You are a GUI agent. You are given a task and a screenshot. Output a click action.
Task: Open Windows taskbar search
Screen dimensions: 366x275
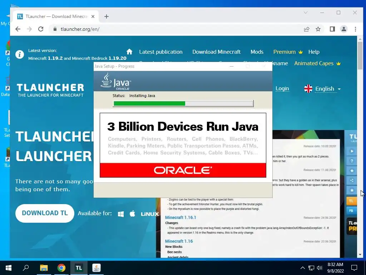point(26,268)
